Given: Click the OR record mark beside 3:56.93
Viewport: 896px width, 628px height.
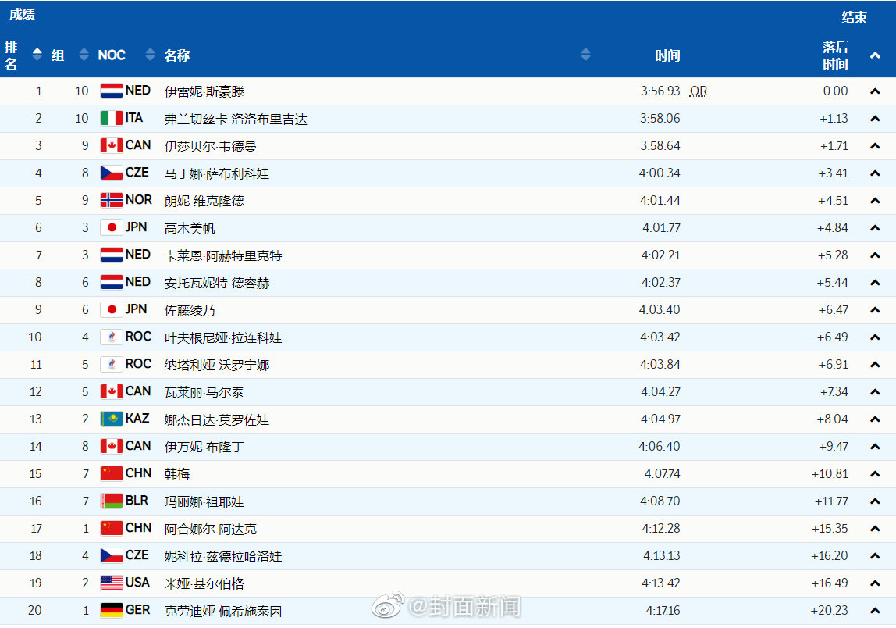Looking at the screenshot, I should click(699, 91).
